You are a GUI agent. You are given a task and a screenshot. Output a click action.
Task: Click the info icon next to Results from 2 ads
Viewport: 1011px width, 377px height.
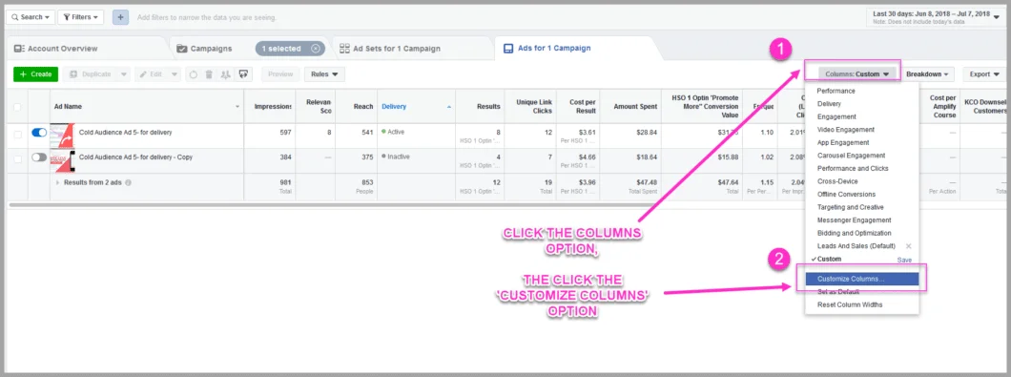click(x=128, y=182)
